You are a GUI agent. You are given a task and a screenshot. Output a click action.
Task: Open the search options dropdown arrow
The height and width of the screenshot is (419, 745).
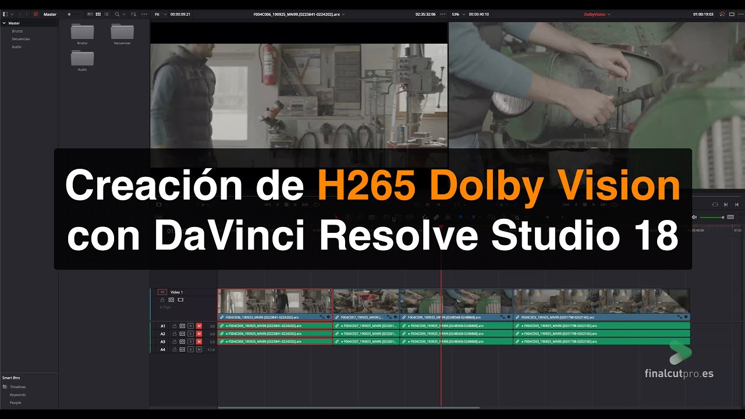click(123, 14)
